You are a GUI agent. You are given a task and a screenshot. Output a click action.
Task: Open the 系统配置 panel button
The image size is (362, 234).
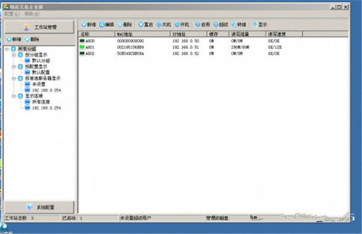coord(39,207)
